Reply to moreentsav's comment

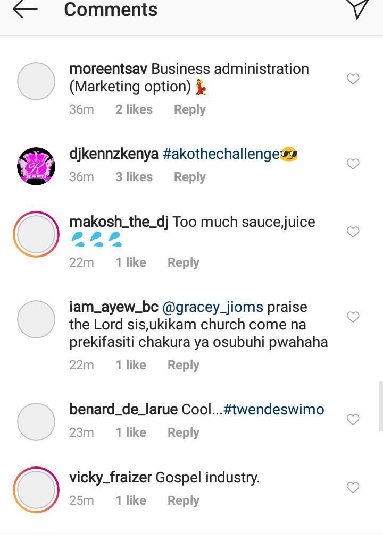(190, 109)
